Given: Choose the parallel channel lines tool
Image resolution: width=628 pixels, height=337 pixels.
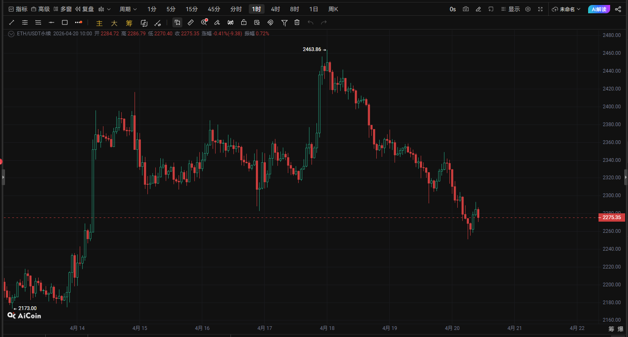Looking at the screenshot, I should 25,22.
